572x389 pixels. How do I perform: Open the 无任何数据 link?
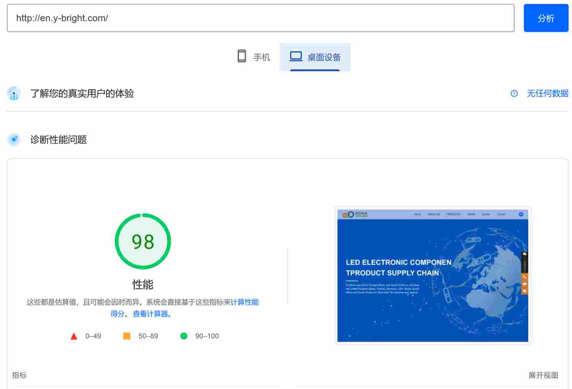[547, 93]
